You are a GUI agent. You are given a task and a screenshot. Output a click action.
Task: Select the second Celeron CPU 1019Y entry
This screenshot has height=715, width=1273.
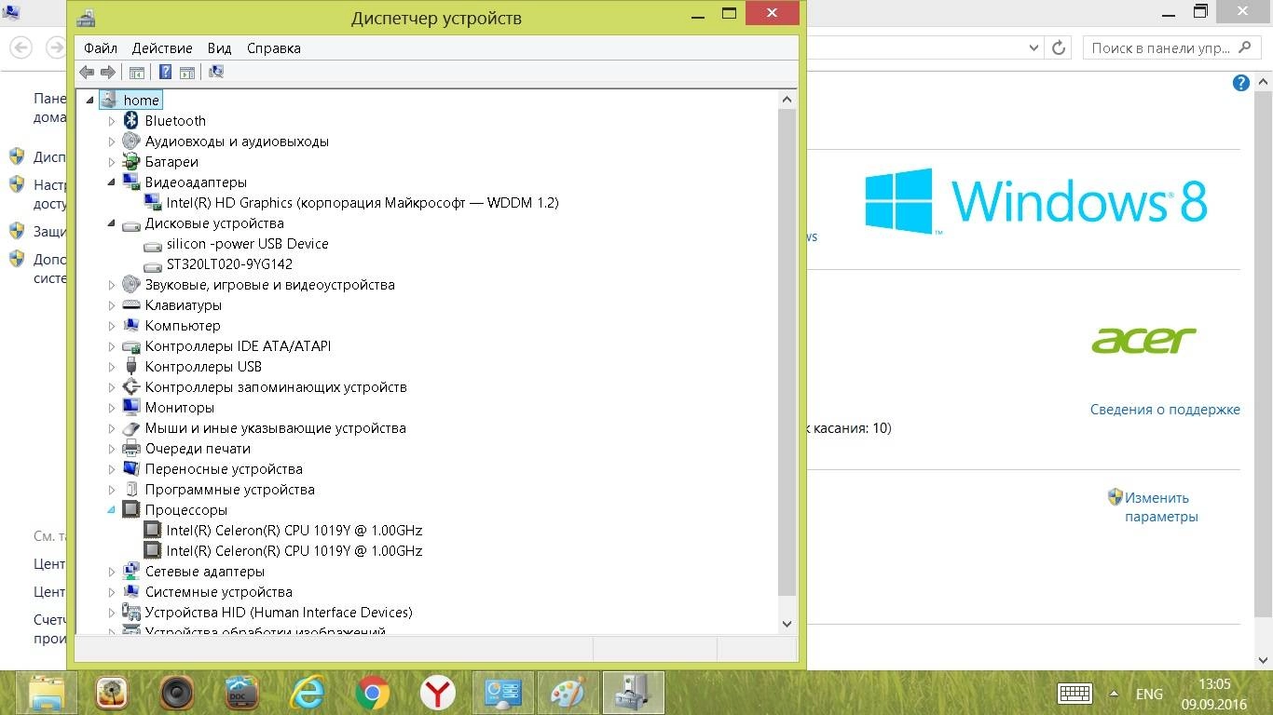pyautogui.click(x=294, y=550)
